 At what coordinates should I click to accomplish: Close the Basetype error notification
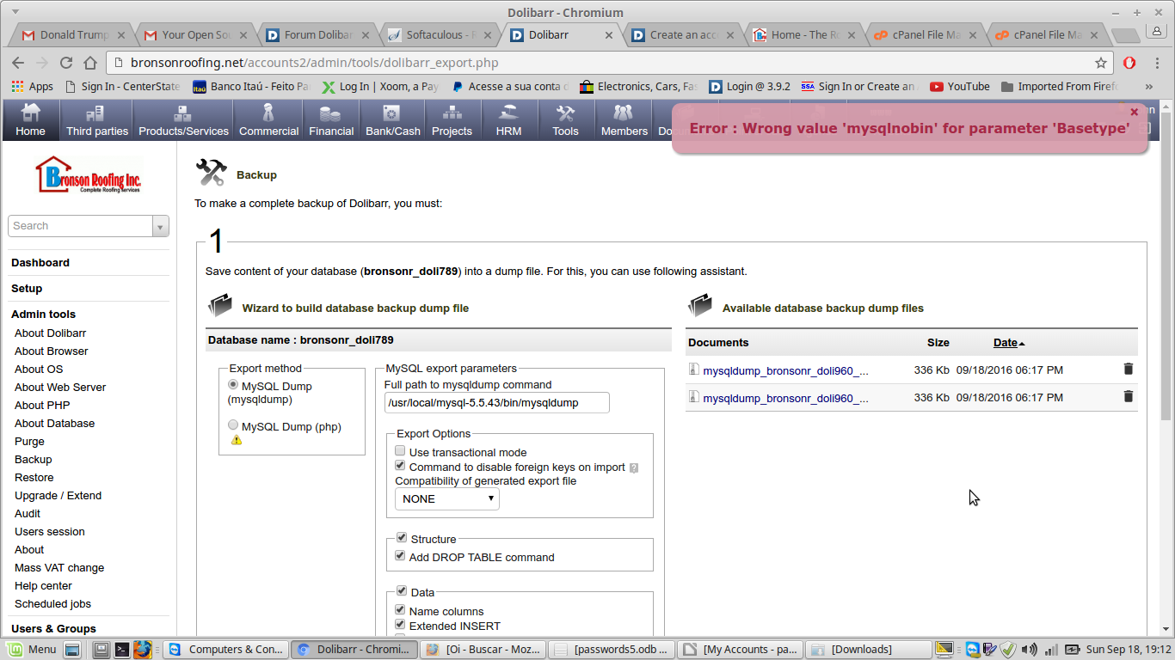(1134, 112)
